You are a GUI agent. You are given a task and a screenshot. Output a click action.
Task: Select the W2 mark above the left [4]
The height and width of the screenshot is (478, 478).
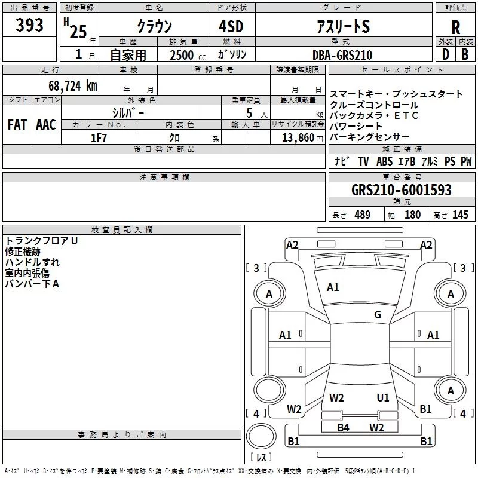point(294,409)
